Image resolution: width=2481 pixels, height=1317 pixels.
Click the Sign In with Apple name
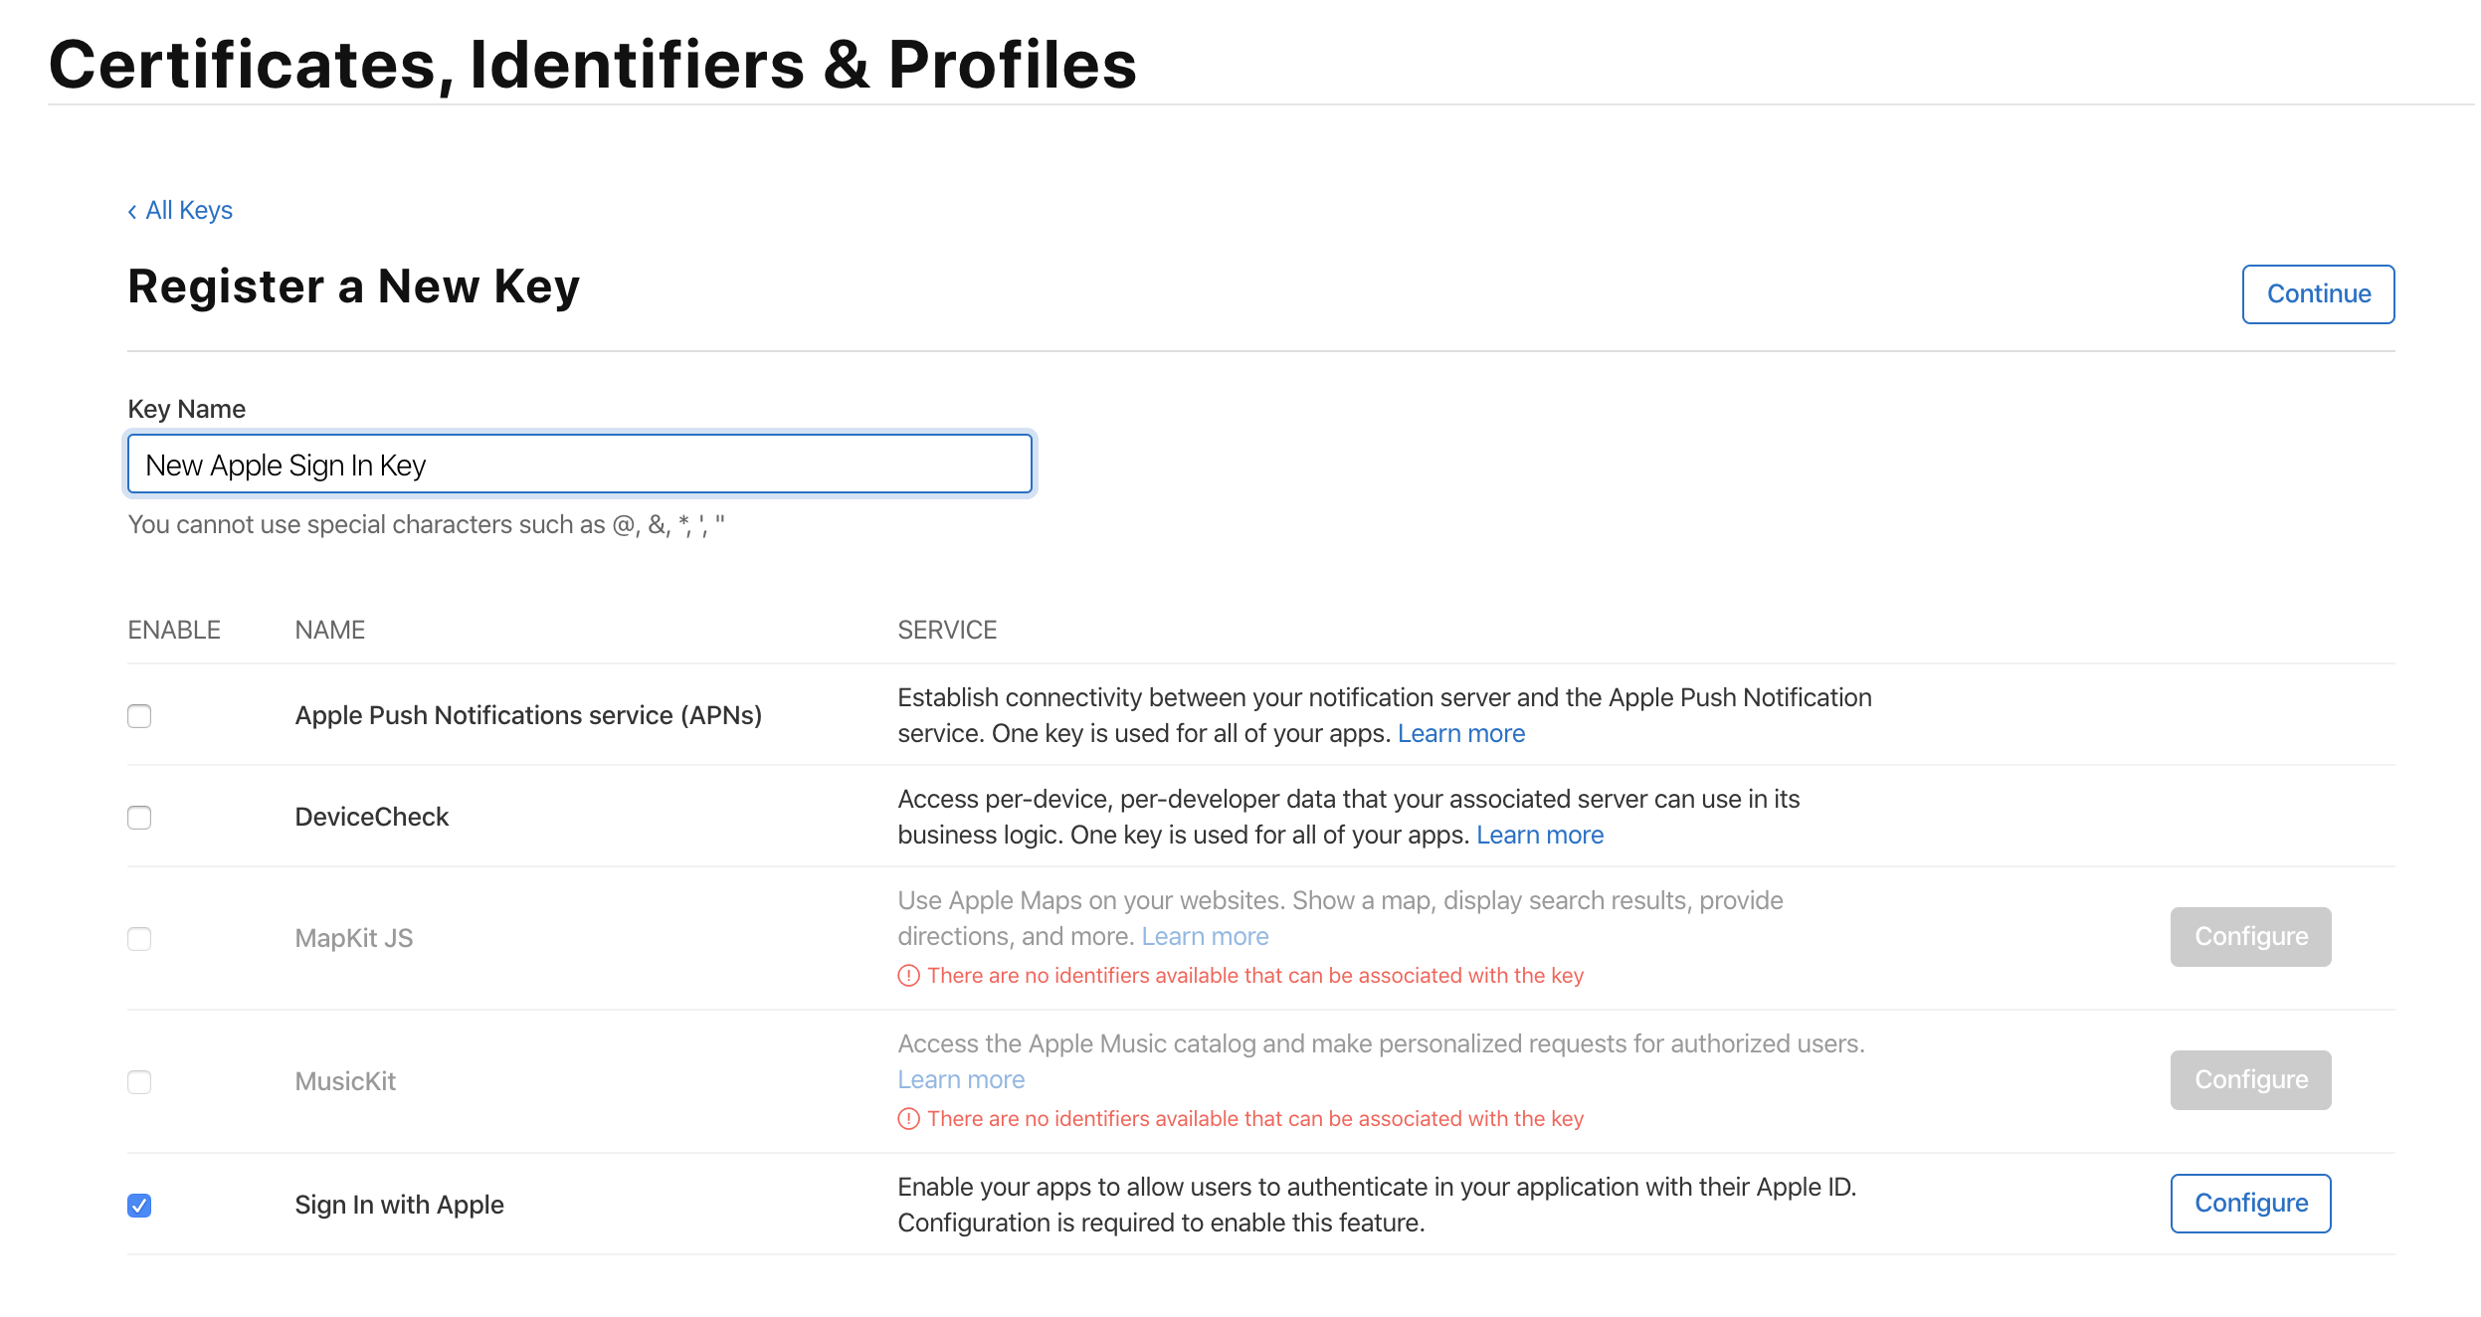(399, 1206)
